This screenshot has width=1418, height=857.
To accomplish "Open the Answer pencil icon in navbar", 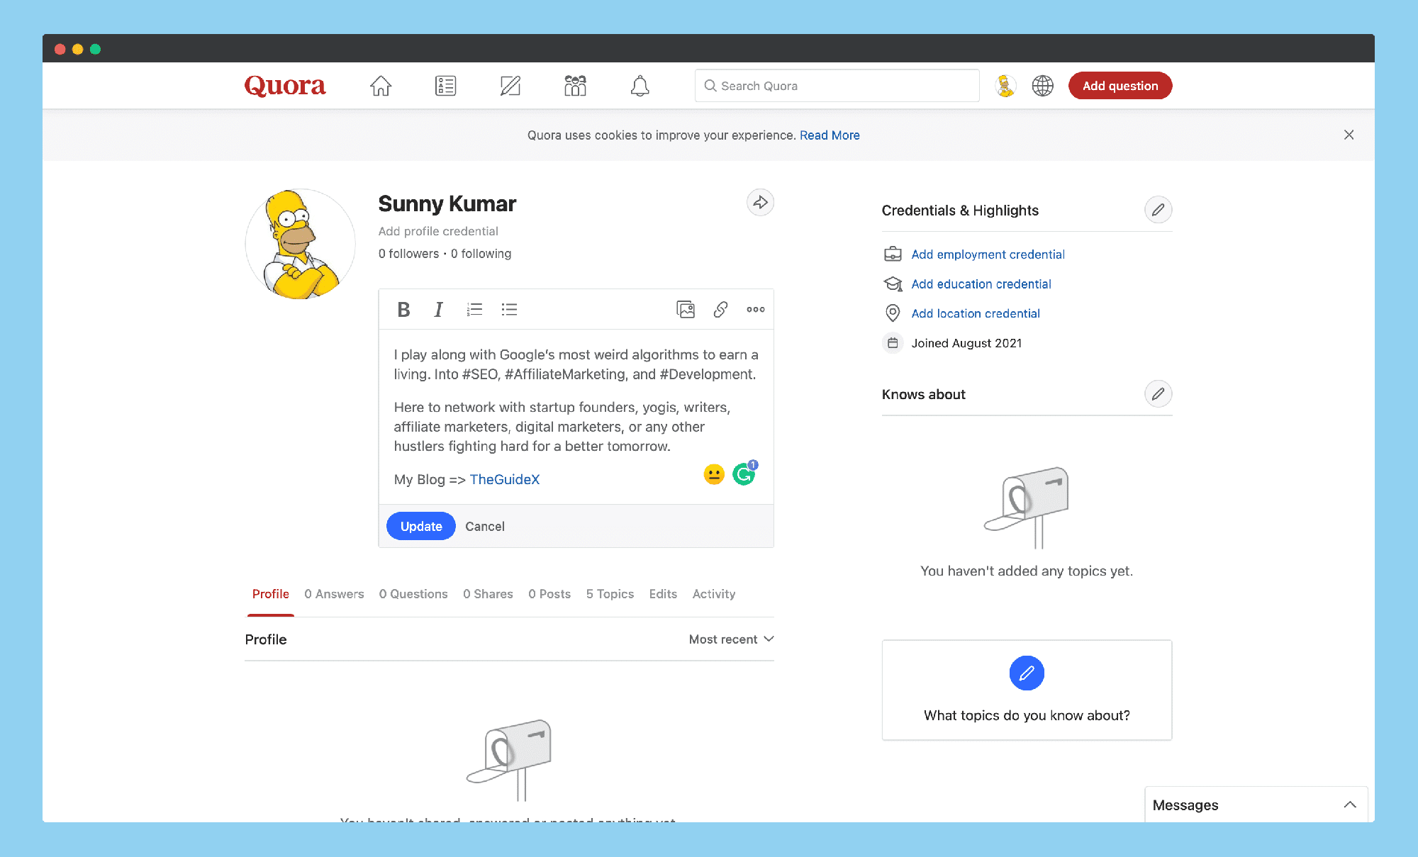I will (x=510, y=86).
